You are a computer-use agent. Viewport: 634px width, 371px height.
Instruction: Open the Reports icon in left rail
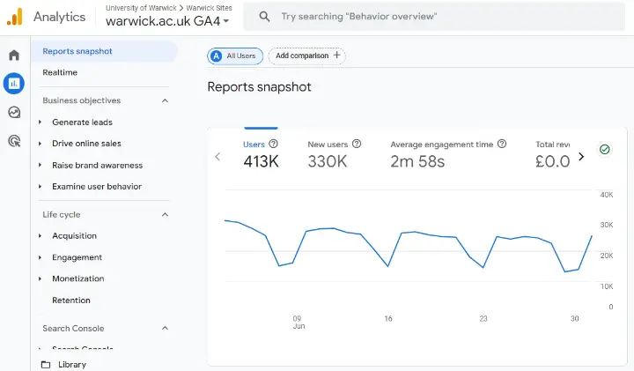point(14,84)
